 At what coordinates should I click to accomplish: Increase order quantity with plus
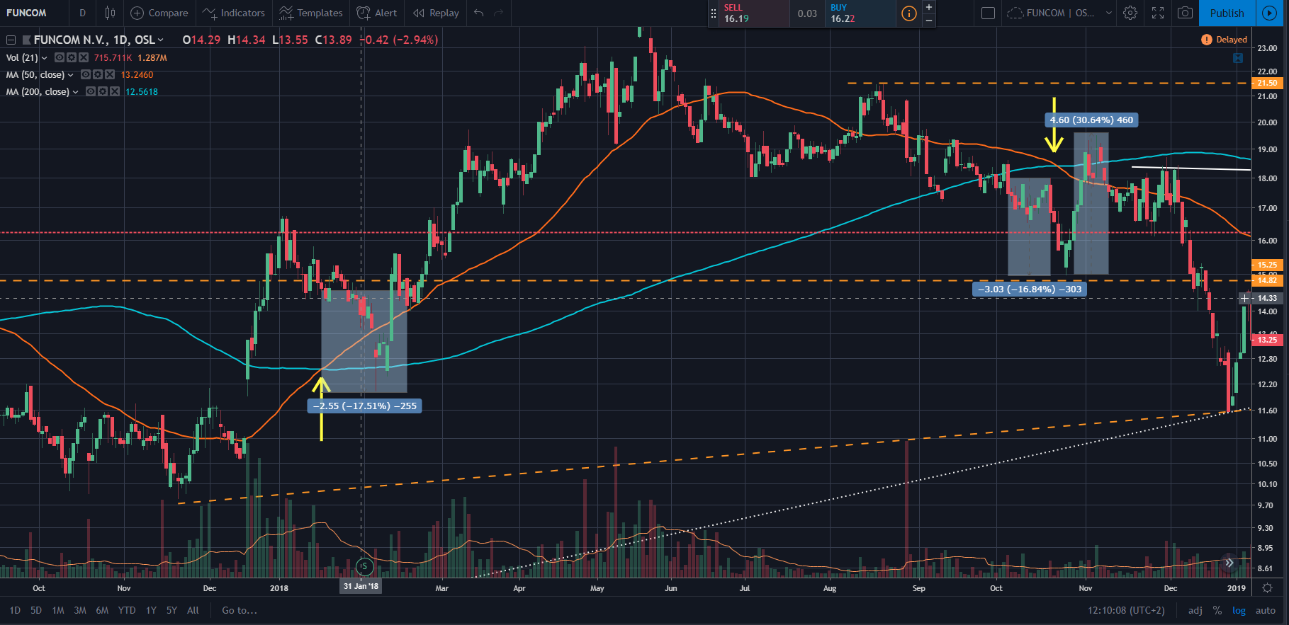pos(928,6)
